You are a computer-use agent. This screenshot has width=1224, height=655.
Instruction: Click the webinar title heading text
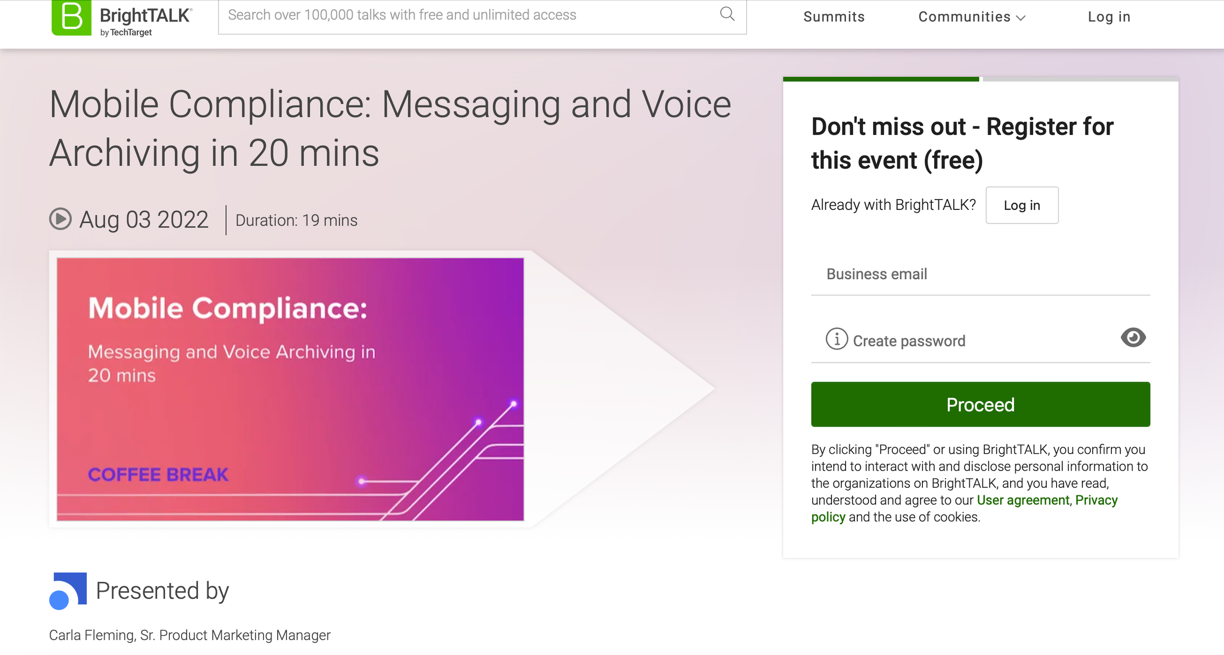tap(390, 129)
